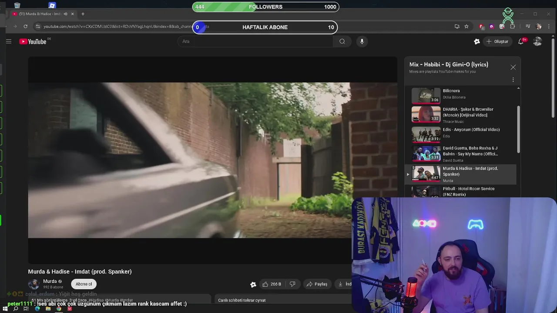Click the video title Murda & Hadise - Imdat

[80, 272]
